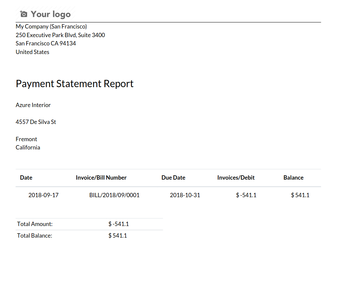Click the Invoices/Debit column header
337x285 pixels.
click(x=236, y=178)
